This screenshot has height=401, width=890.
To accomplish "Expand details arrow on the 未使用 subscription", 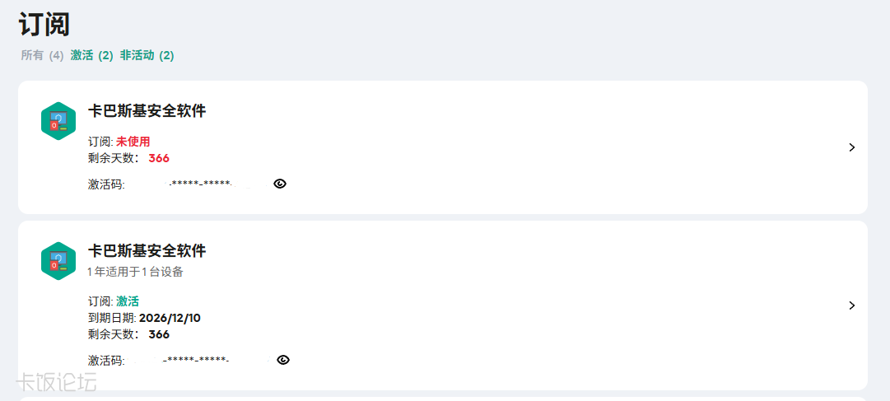I will click(851, 147).
